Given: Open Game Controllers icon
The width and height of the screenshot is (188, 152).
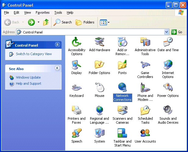Looking at the screenshot, I should pyautogui.click(x=145, y=65).
